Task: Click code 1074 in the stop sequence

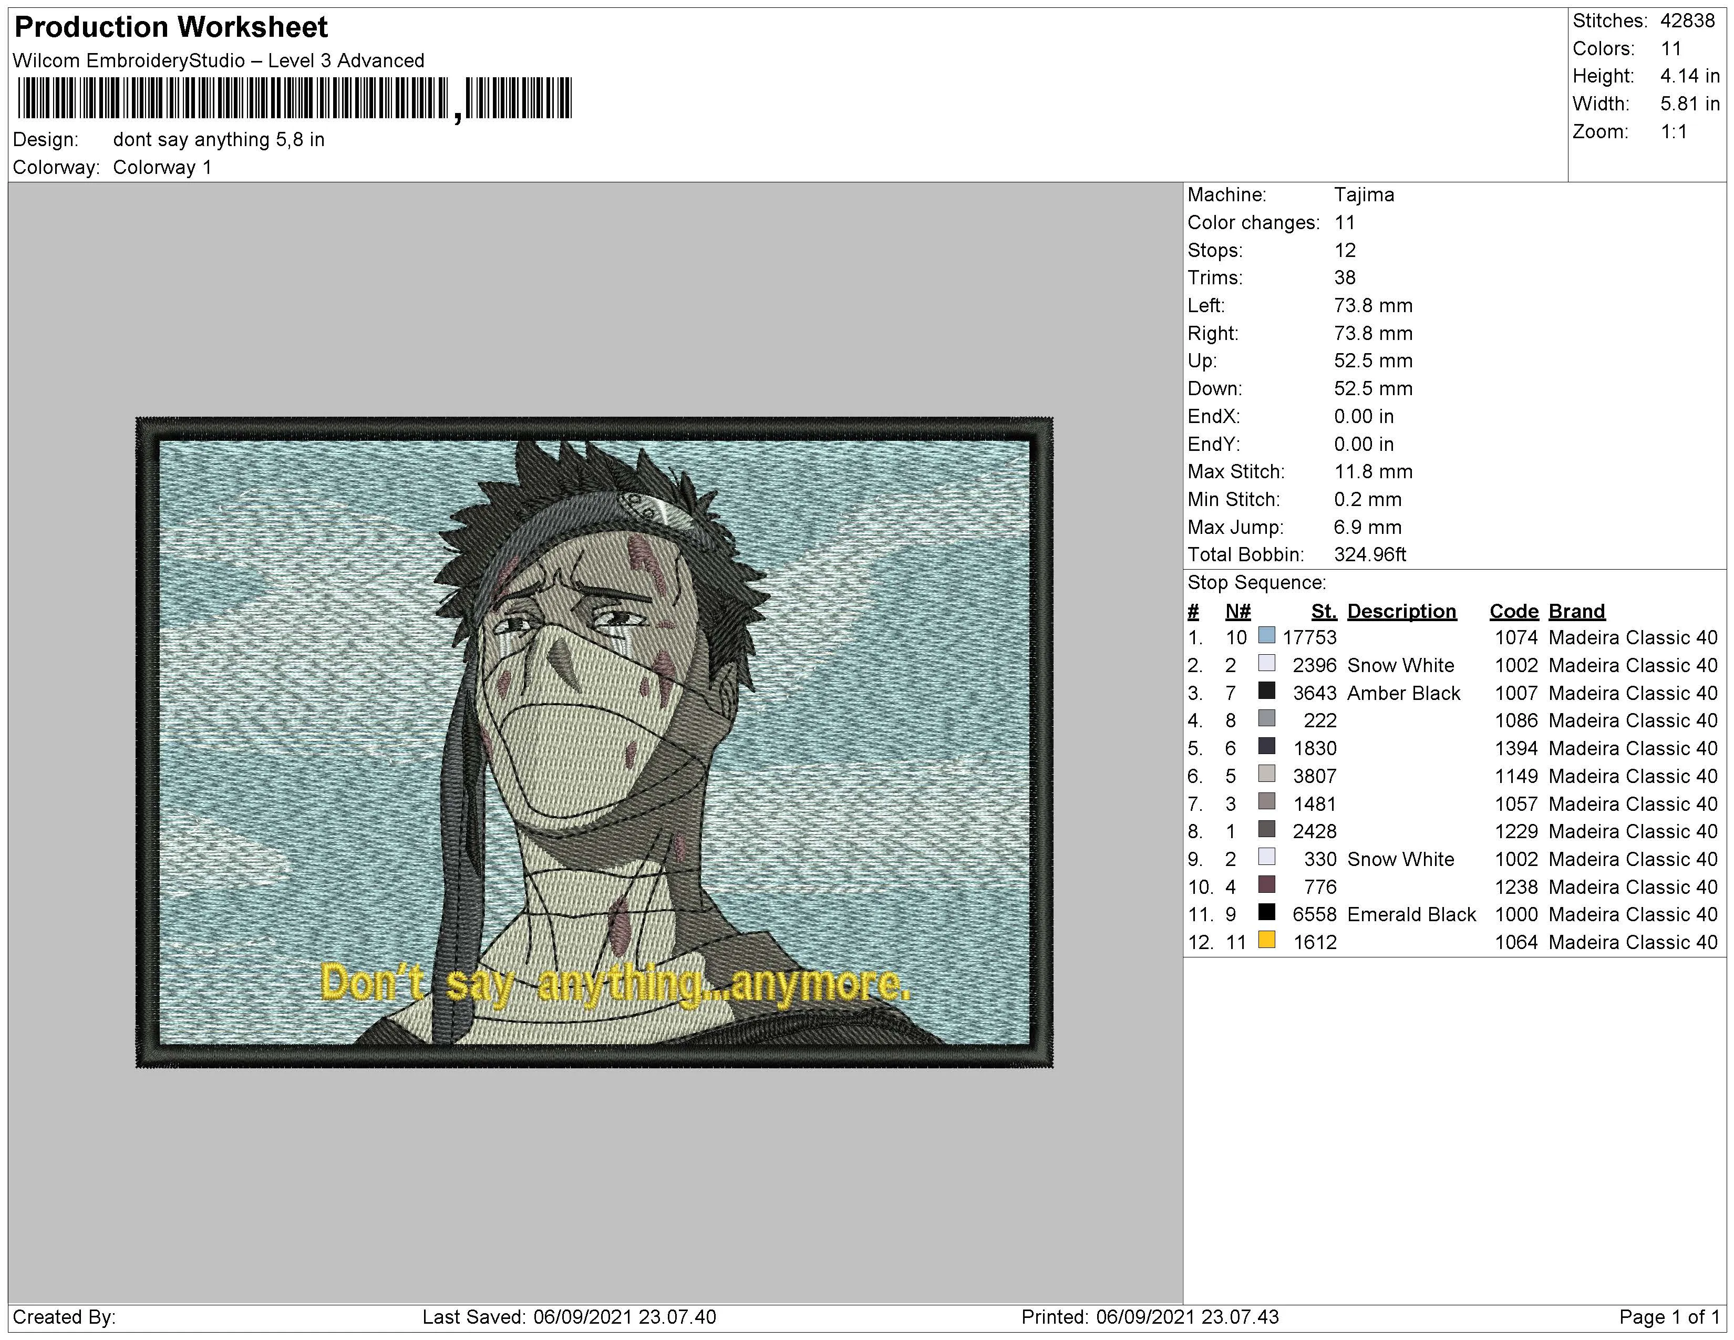Action: click(1515, 637)
